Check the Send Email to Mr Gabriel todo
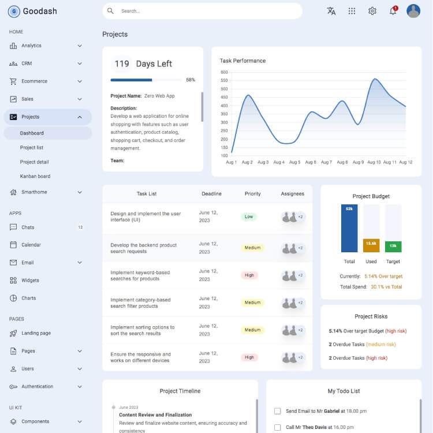 click(x=278, y=411)
